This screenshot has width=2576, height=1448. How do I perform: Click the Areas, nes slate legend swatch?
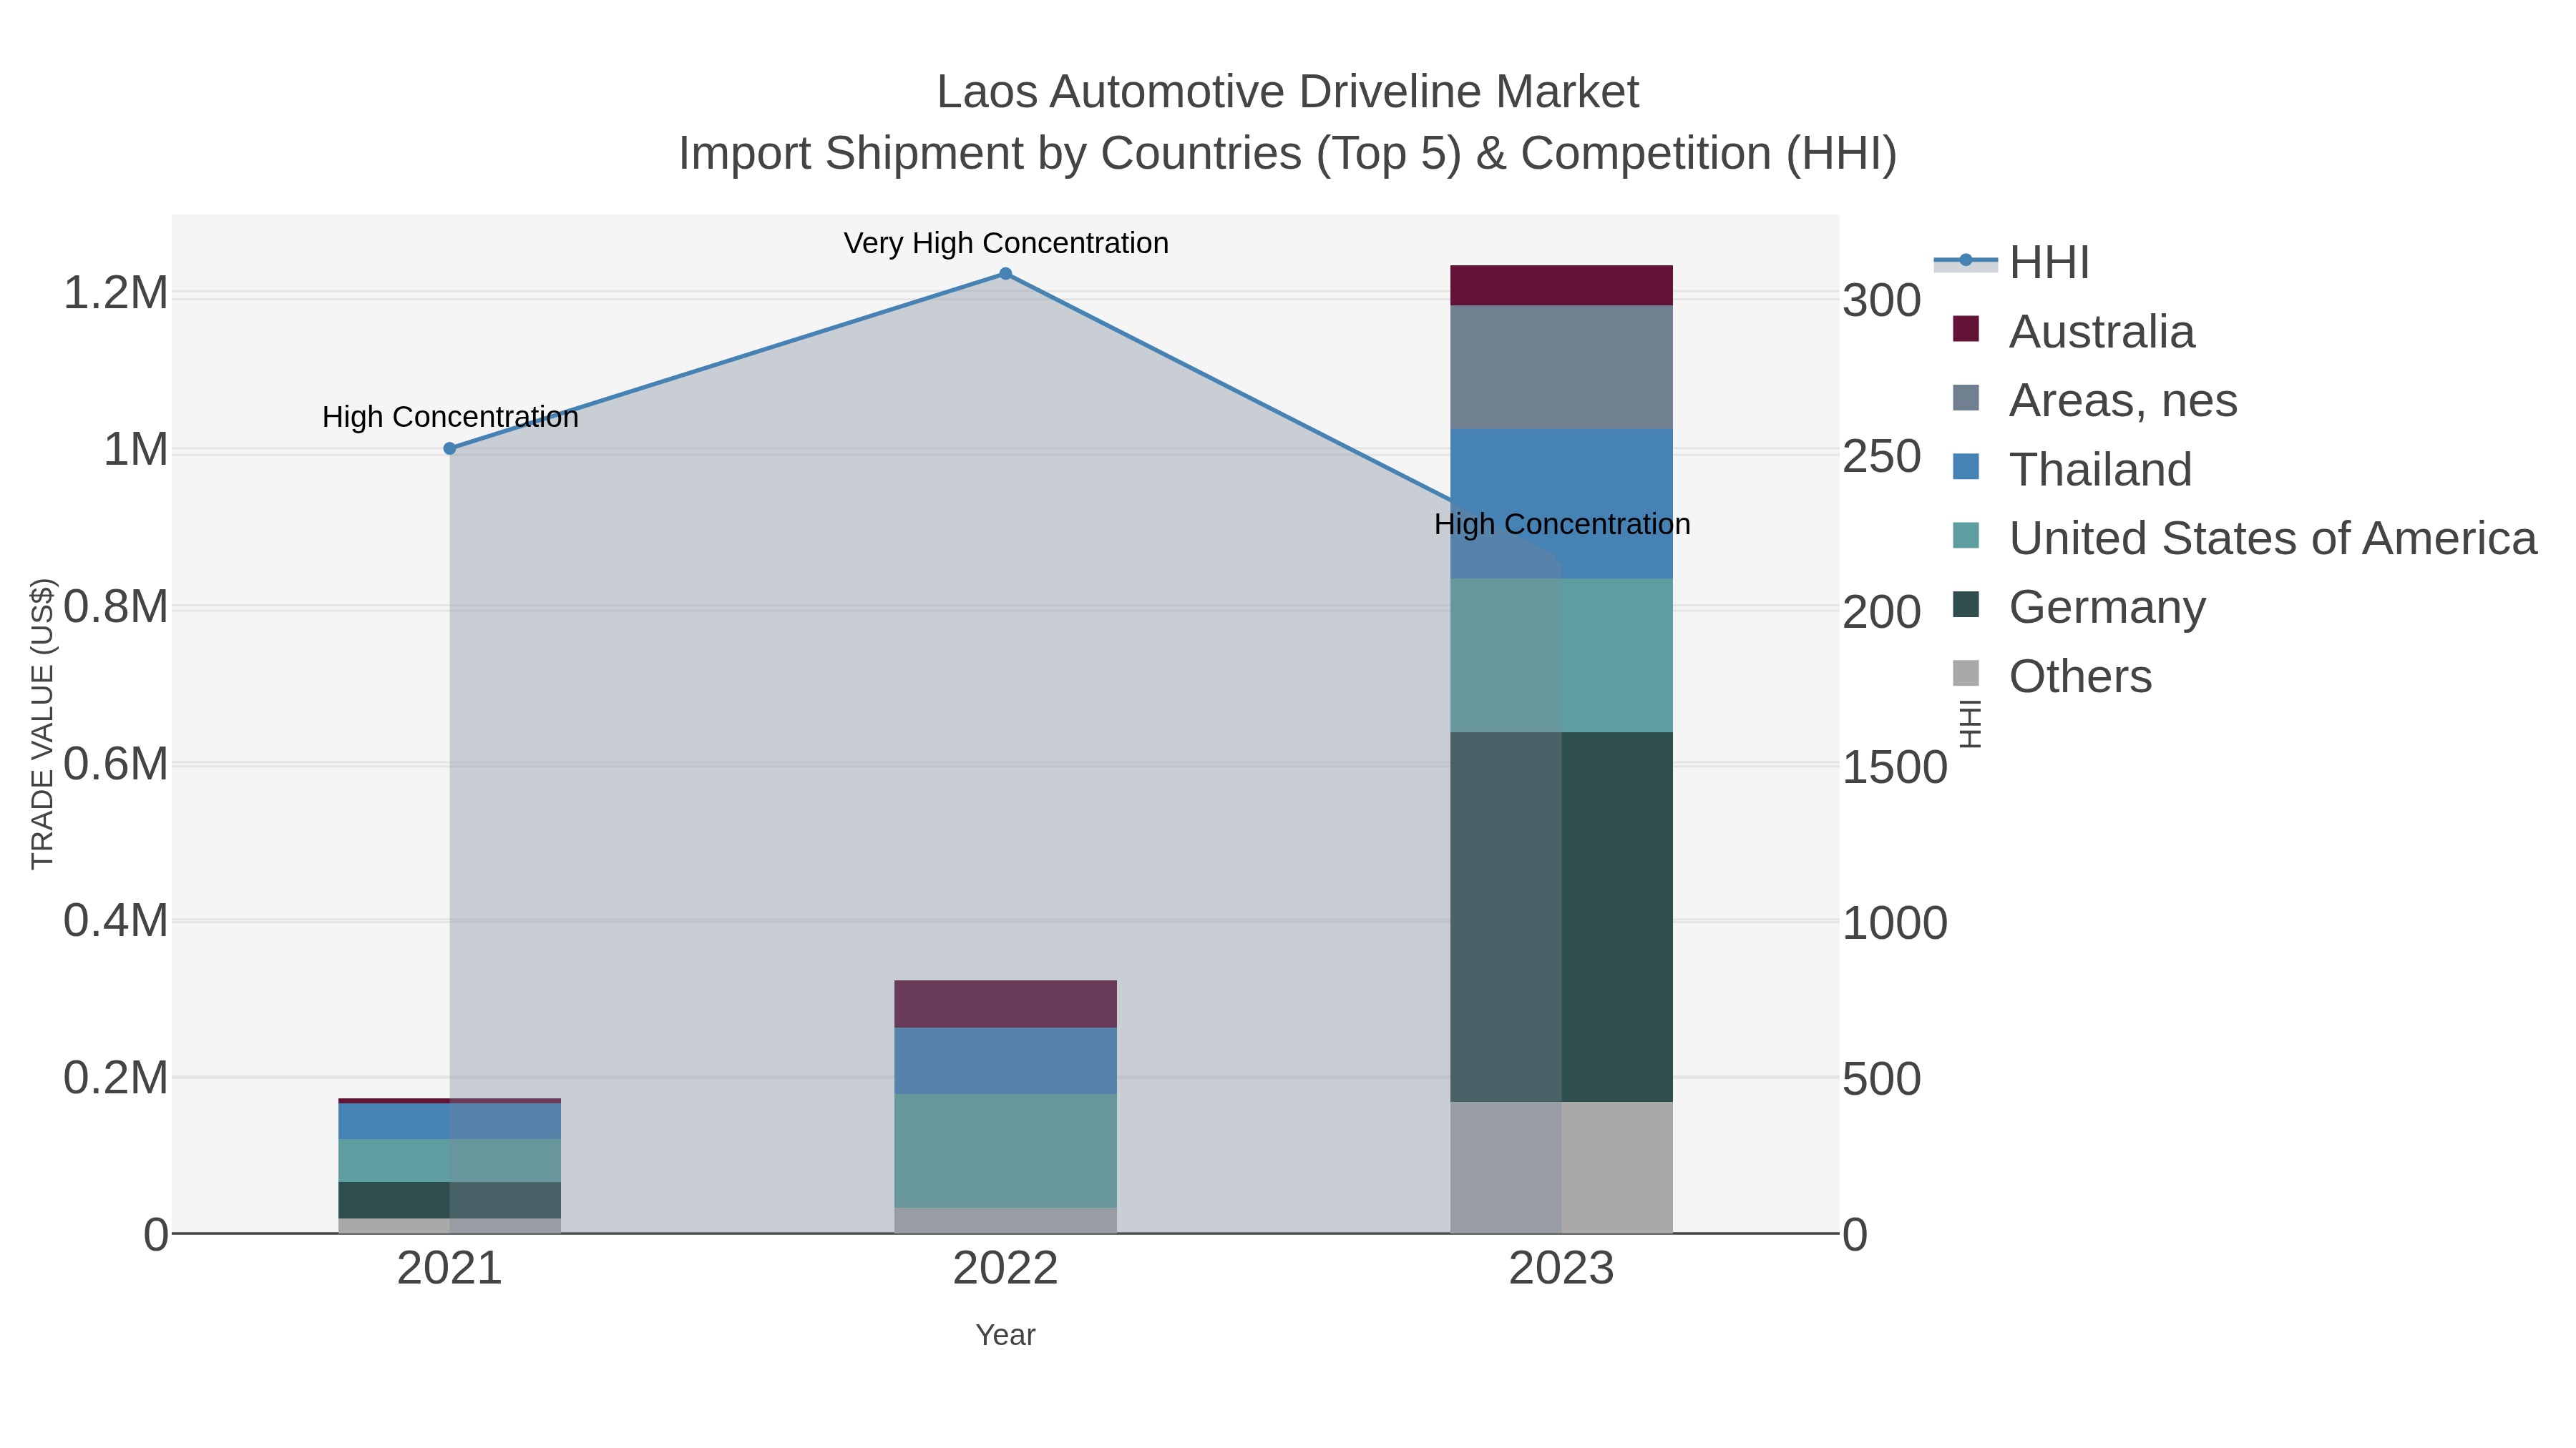1966,398
